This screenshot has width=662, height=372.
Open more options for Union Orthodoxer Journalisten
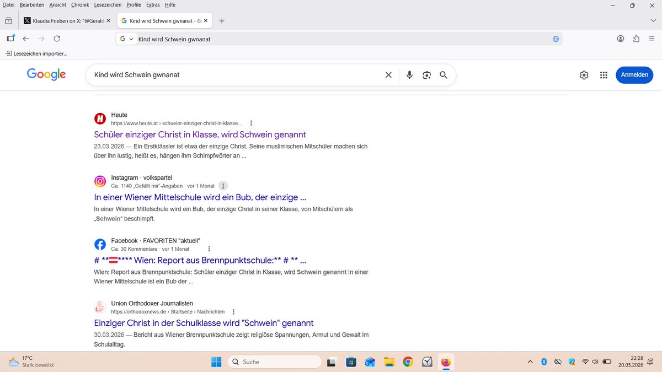tap(234, 311)
